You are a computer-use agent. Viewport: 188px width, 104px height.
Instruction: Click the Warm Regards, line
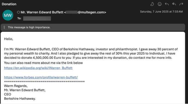tap(16, 86)
